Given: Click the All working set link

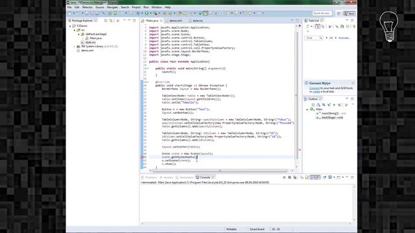Looking at the screenshot, I should point(331,38).
